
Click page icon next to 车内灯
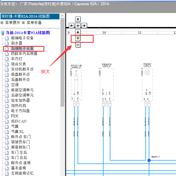[x=7, y=59]
